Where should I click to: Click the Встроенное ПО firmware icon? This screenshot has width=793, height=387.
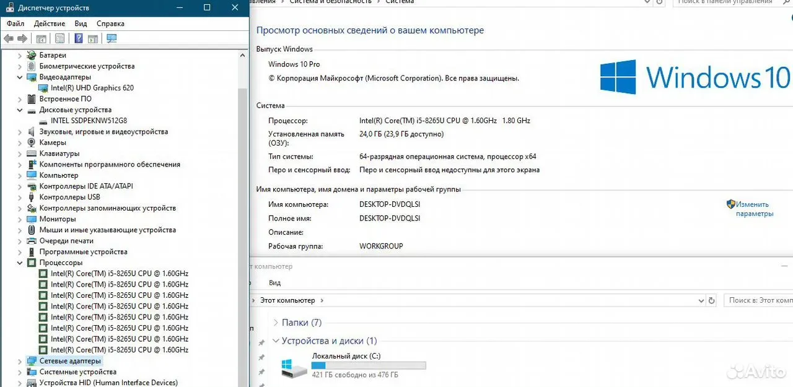click(x=32, y=99)
